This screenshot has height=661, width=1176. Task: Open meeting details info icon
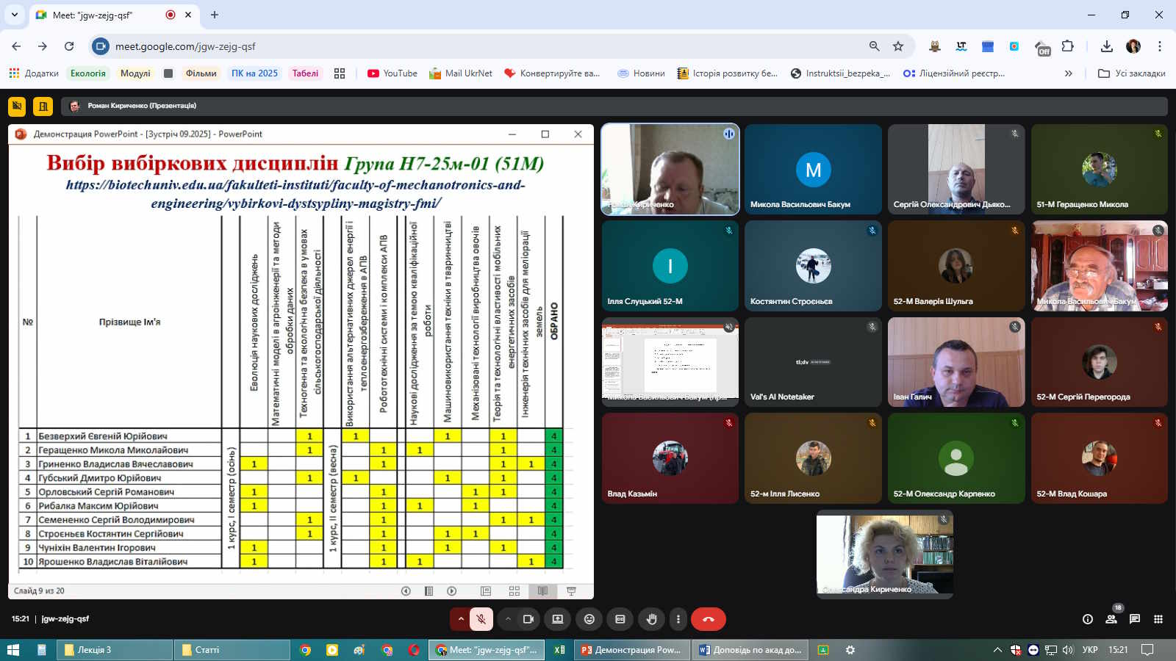[x=1088, y=619]
